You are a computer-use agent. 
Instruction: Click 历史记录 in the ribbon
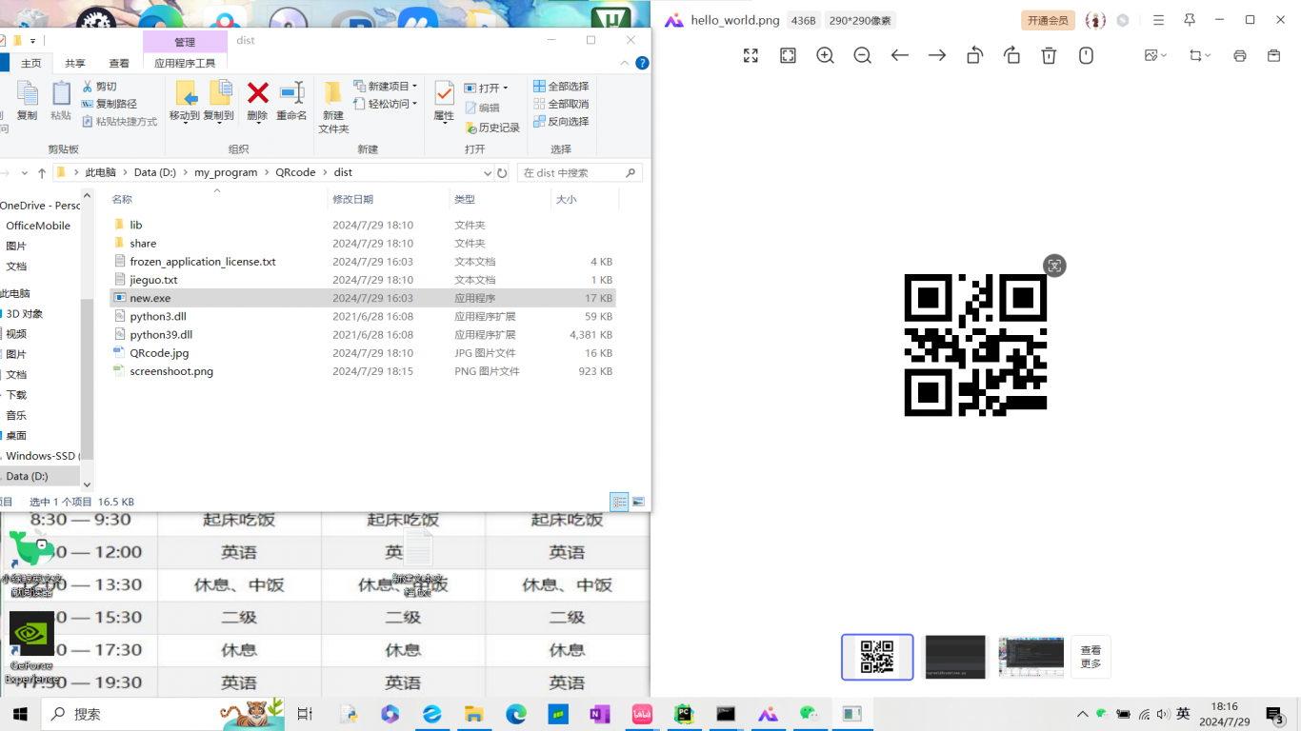click(x=492, y=128)
